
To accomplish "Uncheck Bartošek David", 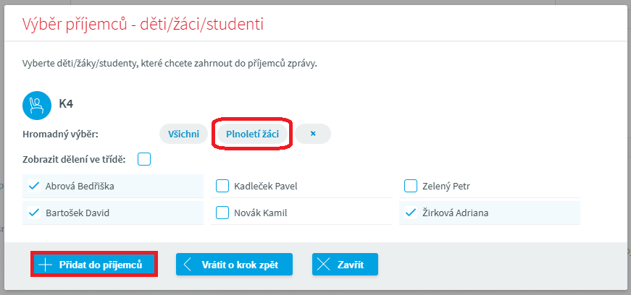I will 33,213.
